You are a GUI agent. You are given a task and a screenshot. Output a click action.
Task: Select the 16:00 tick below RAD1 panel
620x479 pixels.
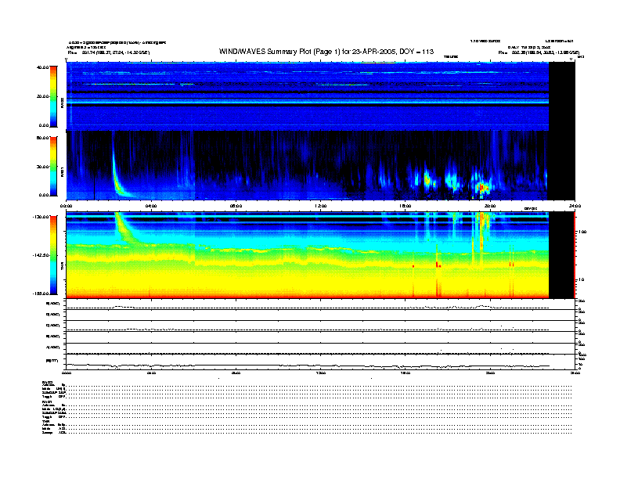click(x=406, y=206)
